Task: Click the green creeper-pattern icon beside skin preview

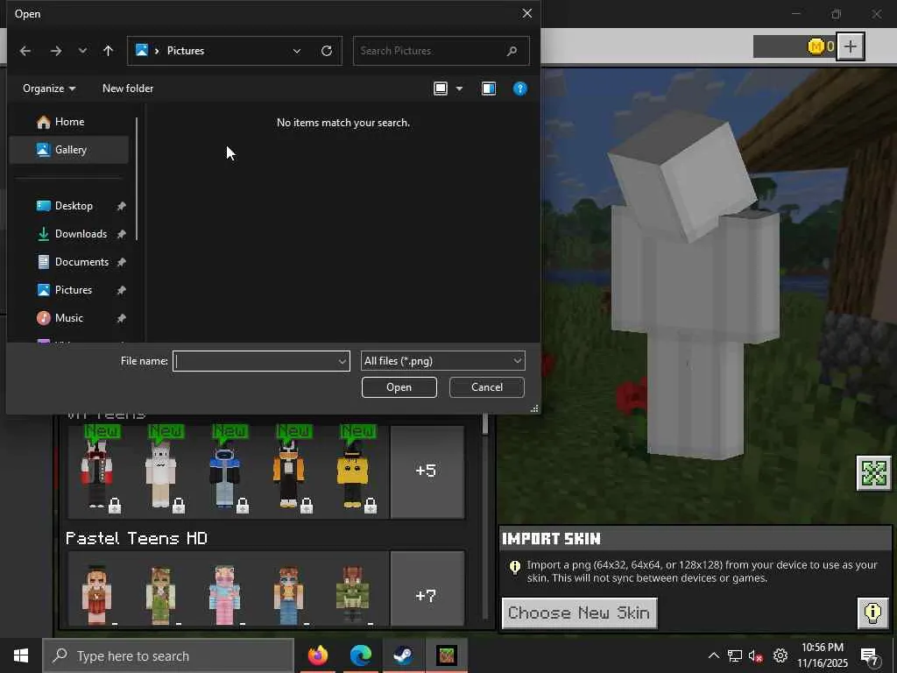Action: coord(873,473)
